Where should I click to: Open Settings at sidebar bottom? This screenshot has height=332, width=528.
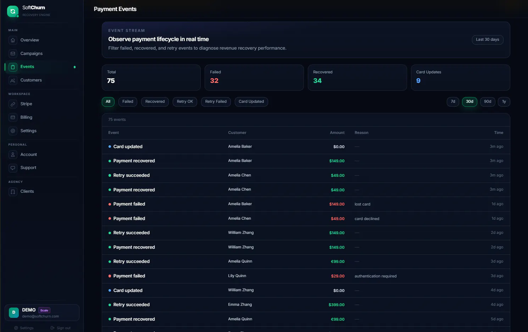[x=24, y=328]
